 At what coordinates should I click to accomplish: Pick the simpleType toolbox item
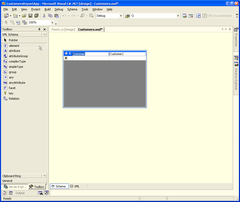(x=16, y=67)
